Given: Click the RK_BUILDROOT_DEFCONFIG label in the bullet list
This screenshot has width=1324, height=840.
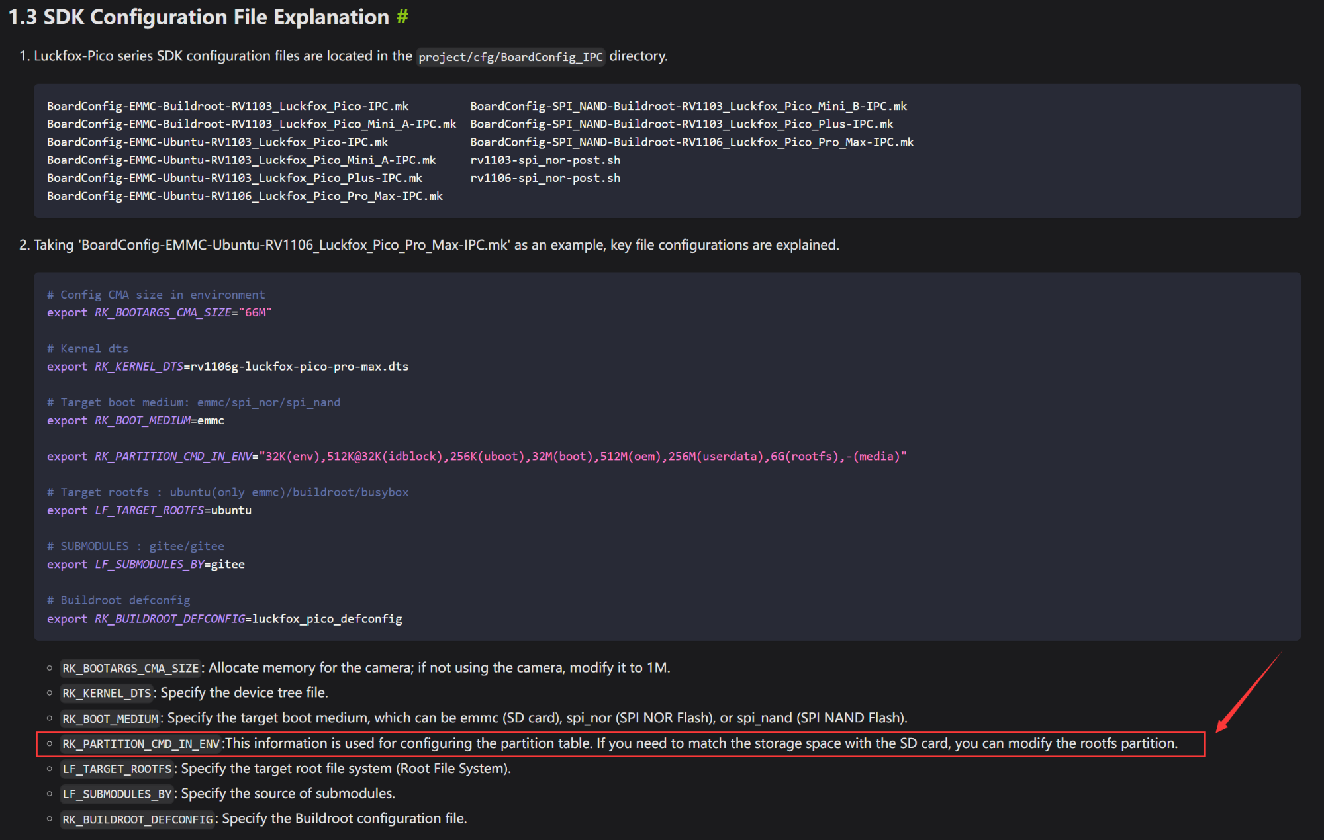Looking at the screenshot, I should [x=138, y=819].
